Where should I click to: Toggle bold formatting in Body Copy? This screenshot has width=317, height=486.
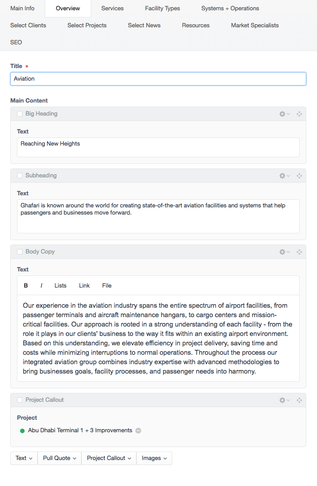[26, 285]
